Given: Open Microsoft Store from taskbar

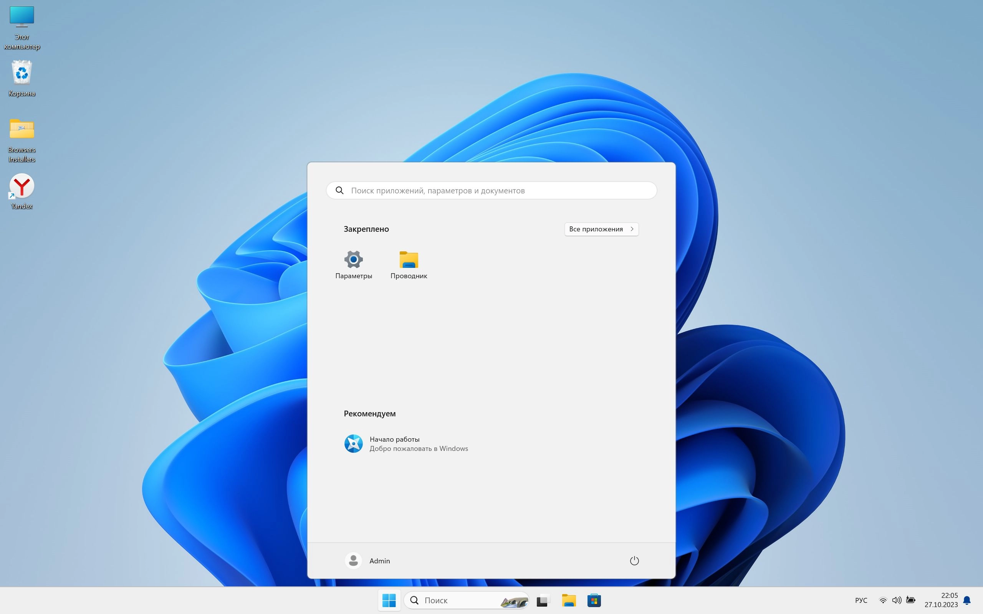Looking at the screenshot, I should click(594, 600).
